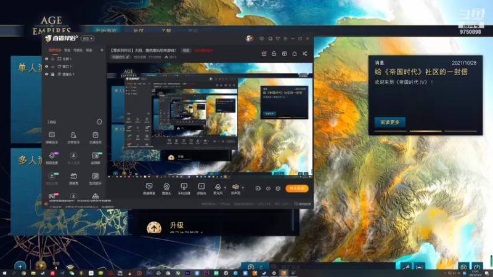The width and height of the screenshot is (493, 277).
Task: Select the third news carousel indicator bar
Action: click(460, 131)
